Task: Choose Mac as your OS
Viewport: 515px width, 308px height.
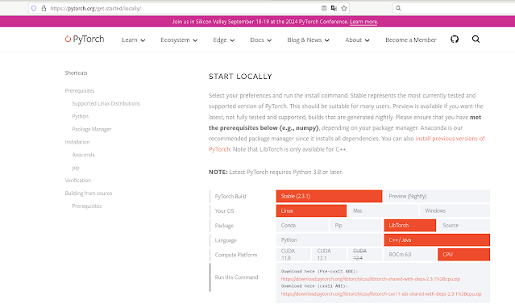Action: pyautogui.click(x=383, y=210)
